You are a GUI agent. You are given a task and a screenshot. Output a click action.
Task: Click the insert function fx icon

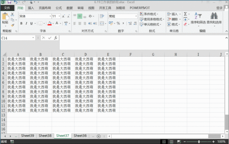click(x=56, y=38)
